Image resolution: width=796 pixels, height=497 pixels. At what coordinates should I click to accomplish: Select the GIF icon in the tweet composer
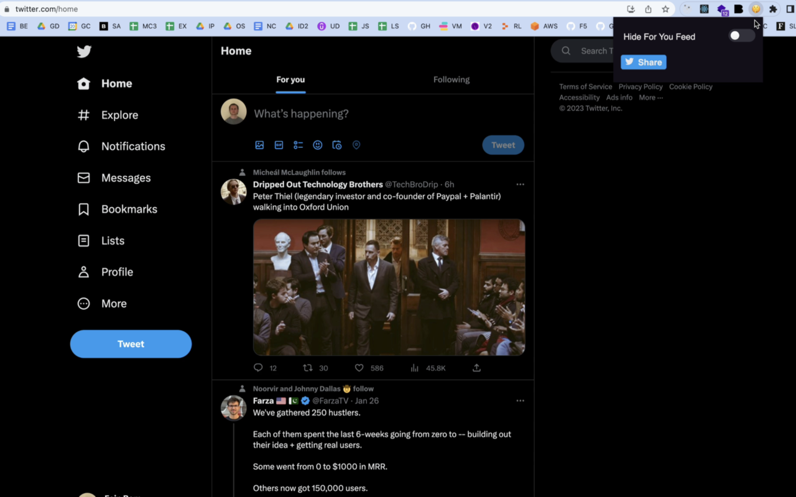(279, 145)
